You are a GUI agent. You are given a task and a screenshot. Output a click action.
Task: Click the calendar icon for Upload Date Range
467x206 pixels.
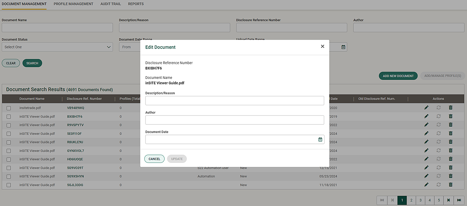[x=343, y=47]
